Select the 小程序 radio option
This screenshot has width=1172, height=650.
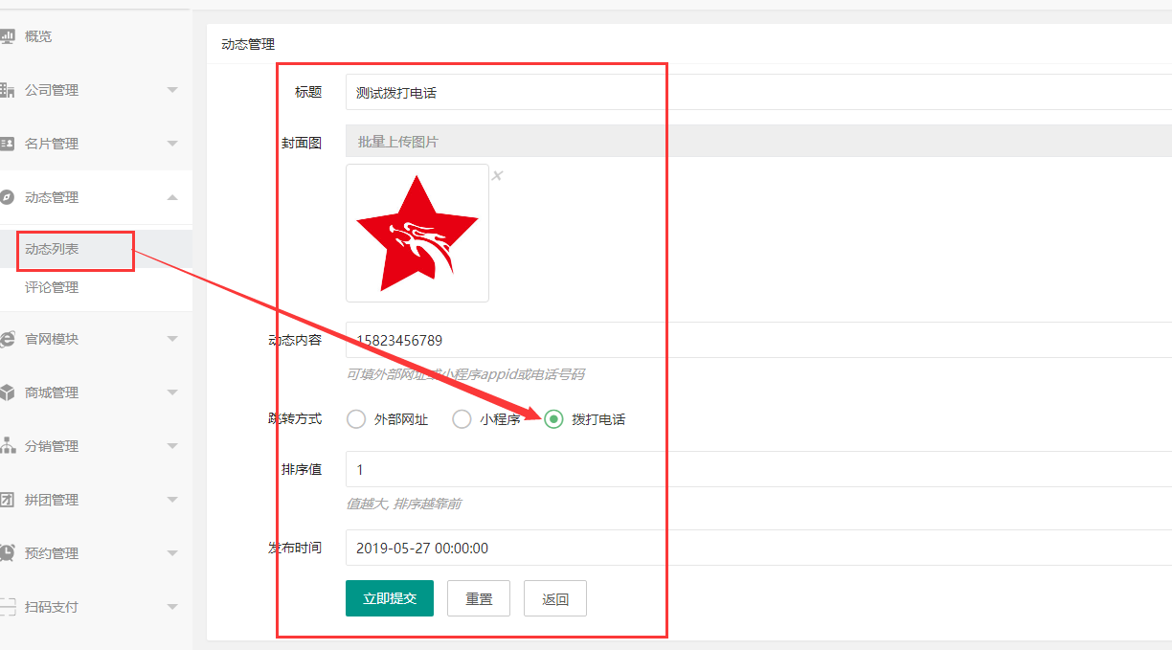click(x=462, y=419)
